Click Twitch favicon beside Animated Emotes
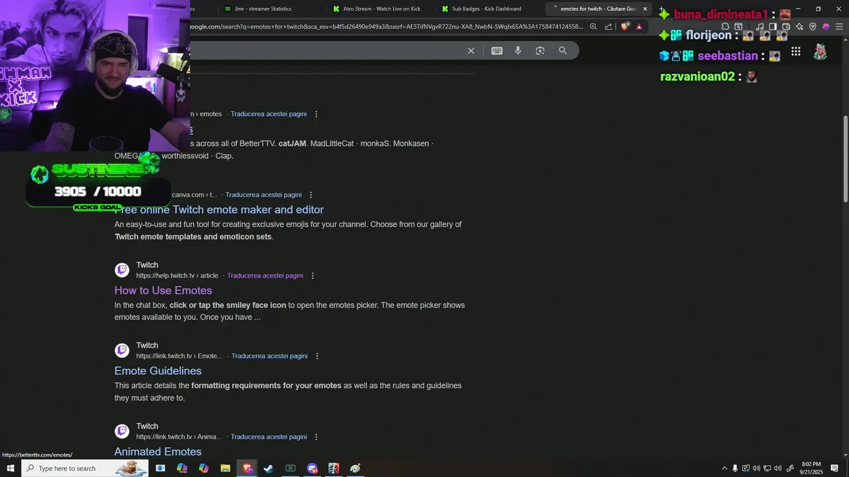Viewport: 849px width, 477px height. coord(122,431)
